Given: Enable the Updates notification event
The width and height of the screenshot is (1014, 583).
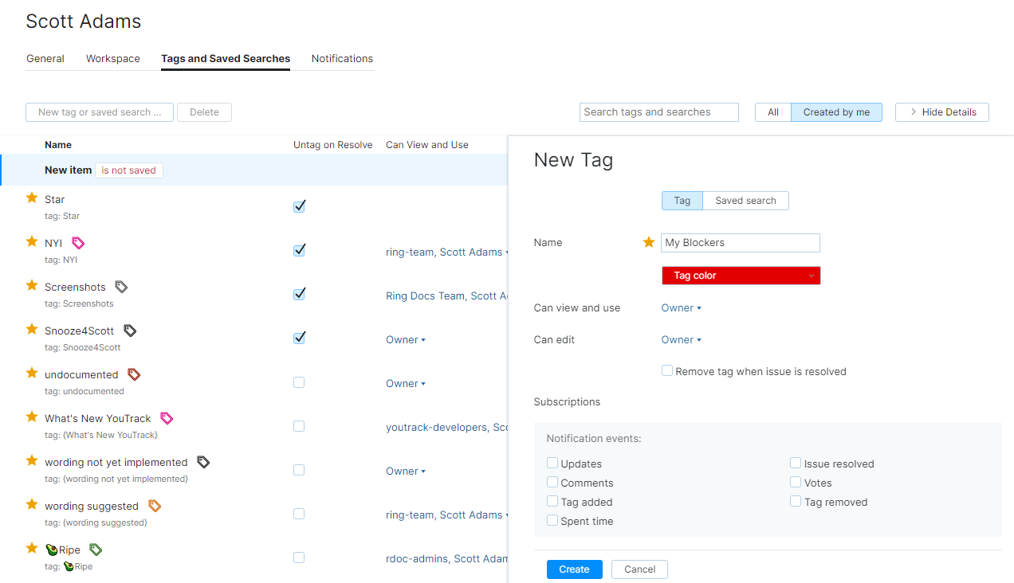Looking at the screenshot, I should 552,463.
